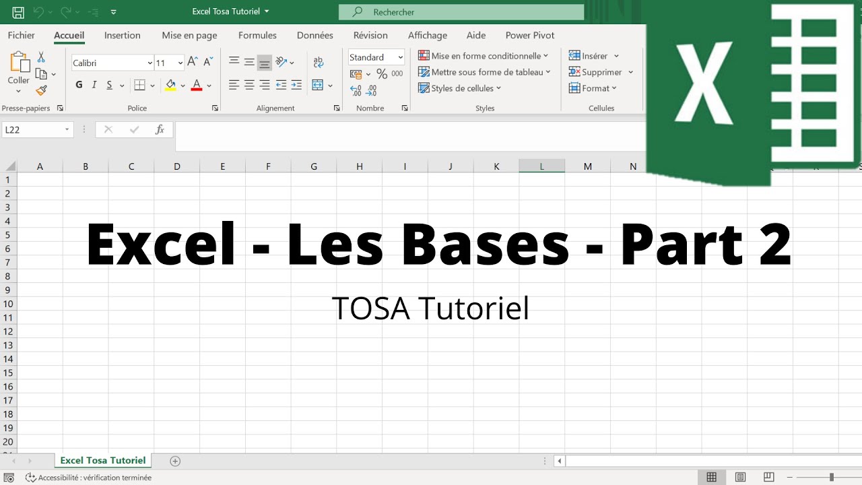Screen dimensions: 862x485
Task: Click the Decrease Indent icon
Action: (281, 85)
